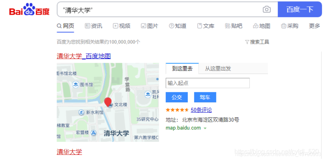Viewport: 324px width, 160px height.
Task: Open the 50条评论 reviews link
Action: (x=201, y=110)
